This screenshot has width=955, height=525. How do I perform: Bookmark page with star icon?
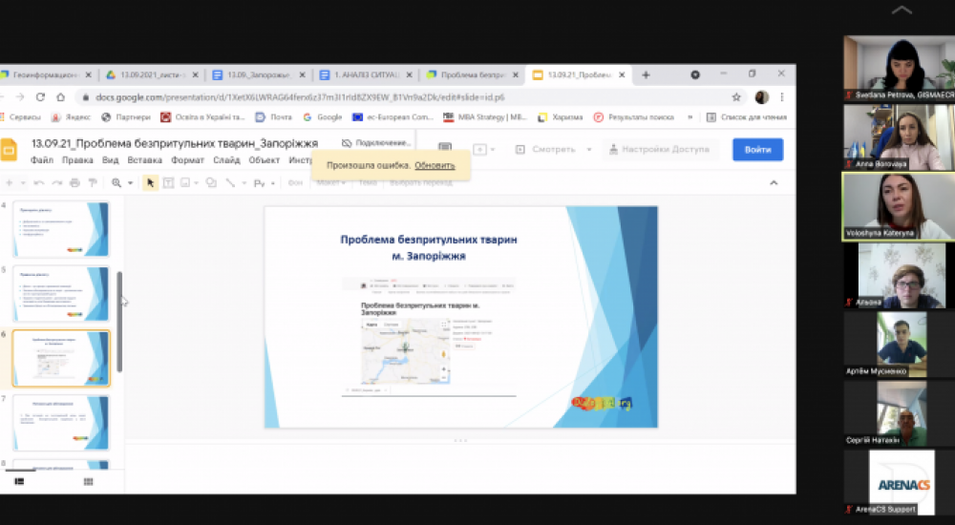click(736, 96)
